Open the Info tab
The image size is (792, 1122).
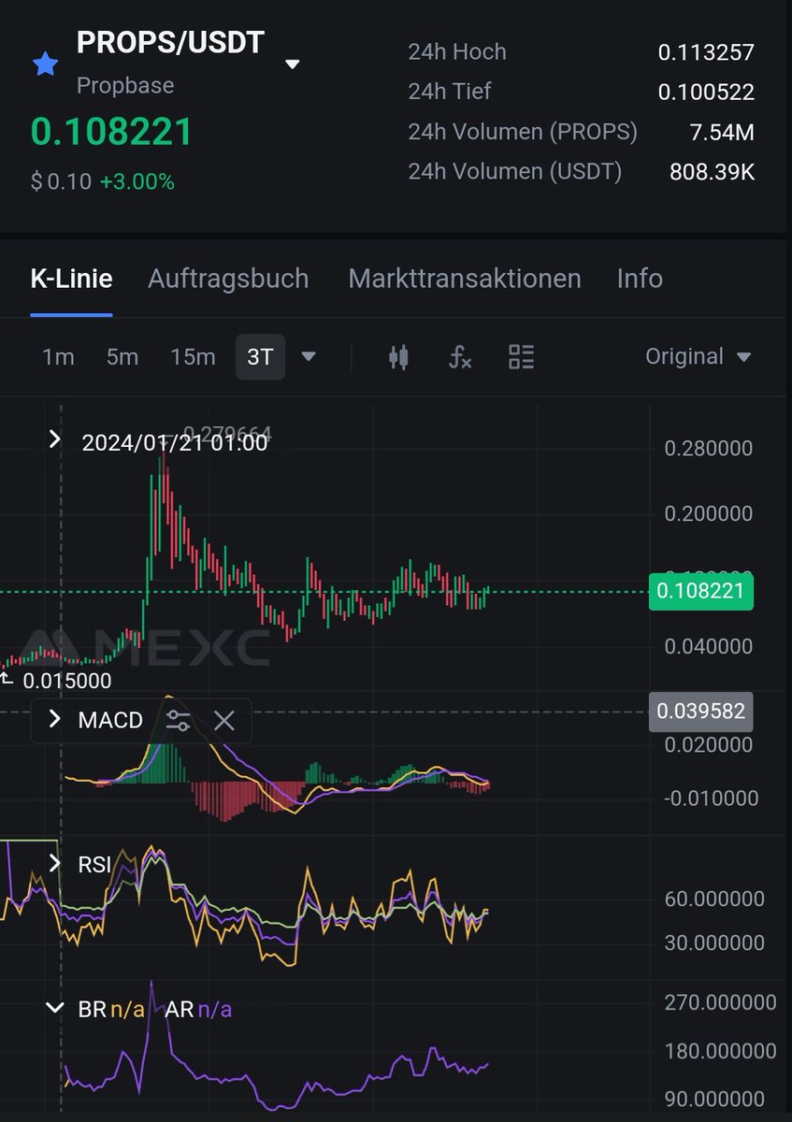point(640,278)
